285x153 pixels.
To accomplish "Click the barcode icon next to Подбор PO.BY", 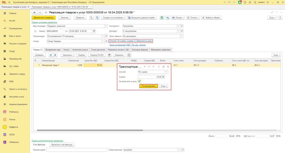I will tap(109, 55).
